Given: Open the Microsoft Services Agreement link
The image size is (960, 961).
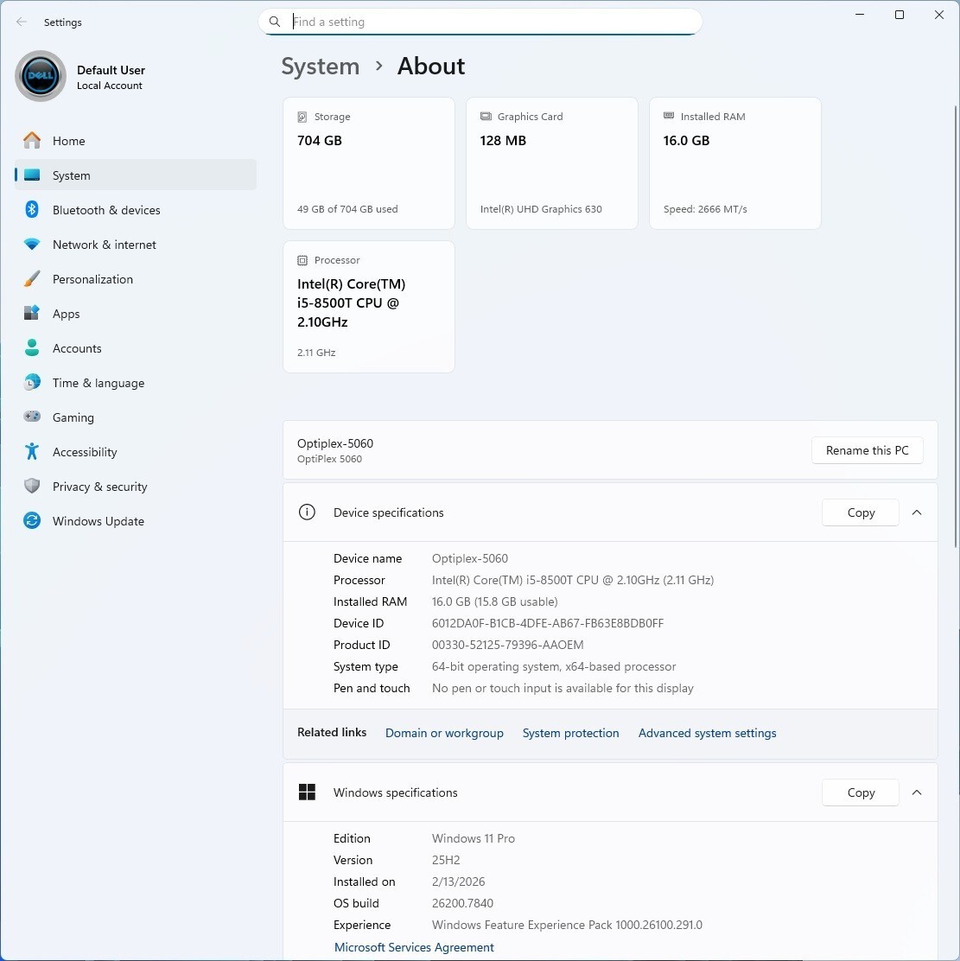Looking at the screenshot, I should point(414,947).
